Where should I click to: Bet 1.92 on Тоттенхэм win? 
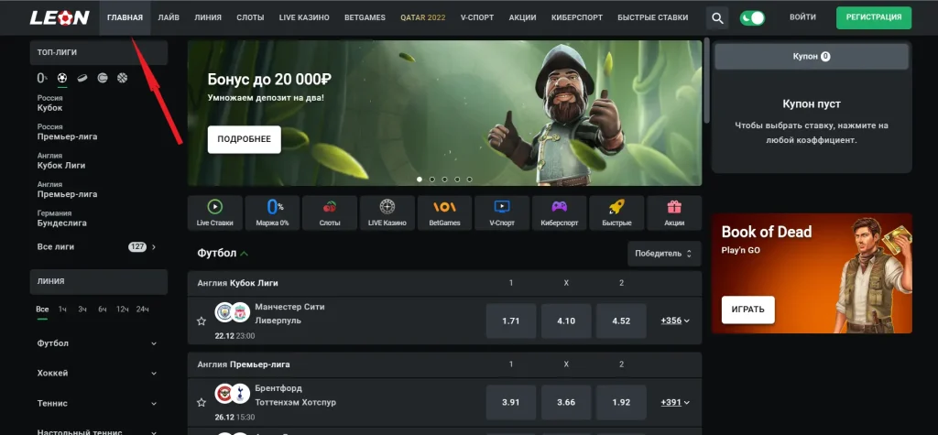tap(621, 403)
